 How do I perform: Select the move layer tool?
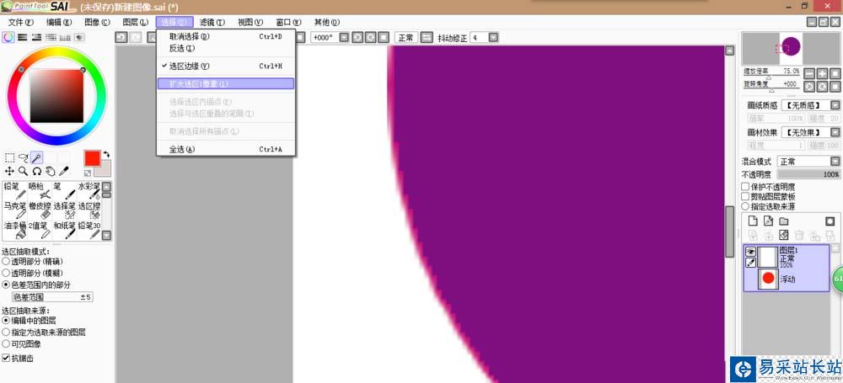point(9,172)
